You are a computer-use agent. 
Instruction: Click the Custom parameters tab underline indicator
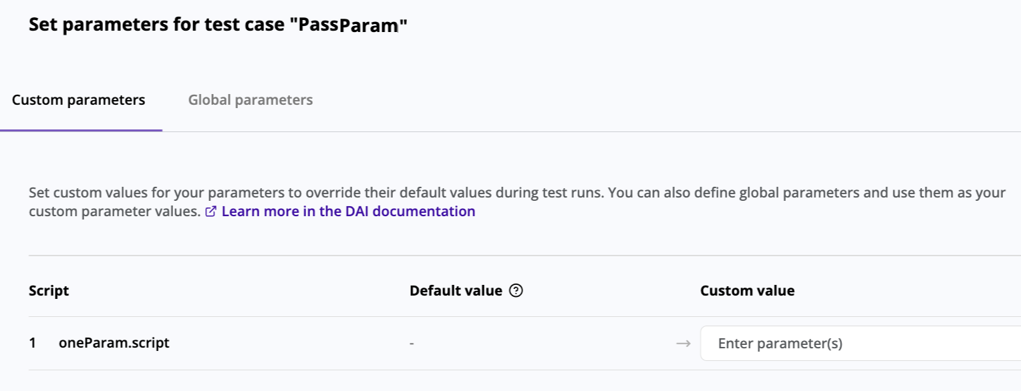pyautogui.click(x=80, y=129)
